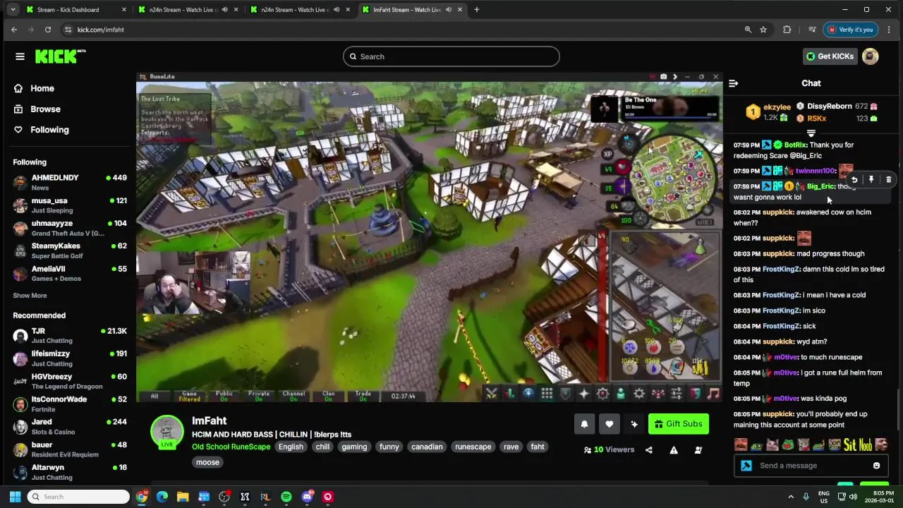The image size is (903, 508).
Task: Click the hammer badge icon in the message box
Action: click(746, 466)
